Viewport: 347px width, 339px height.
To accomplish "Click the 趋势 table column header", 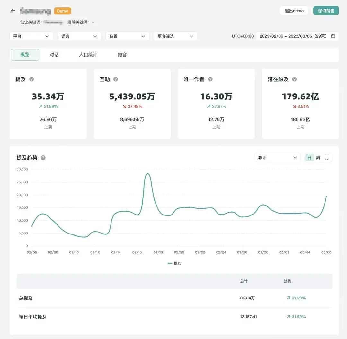I will (287, 281).
